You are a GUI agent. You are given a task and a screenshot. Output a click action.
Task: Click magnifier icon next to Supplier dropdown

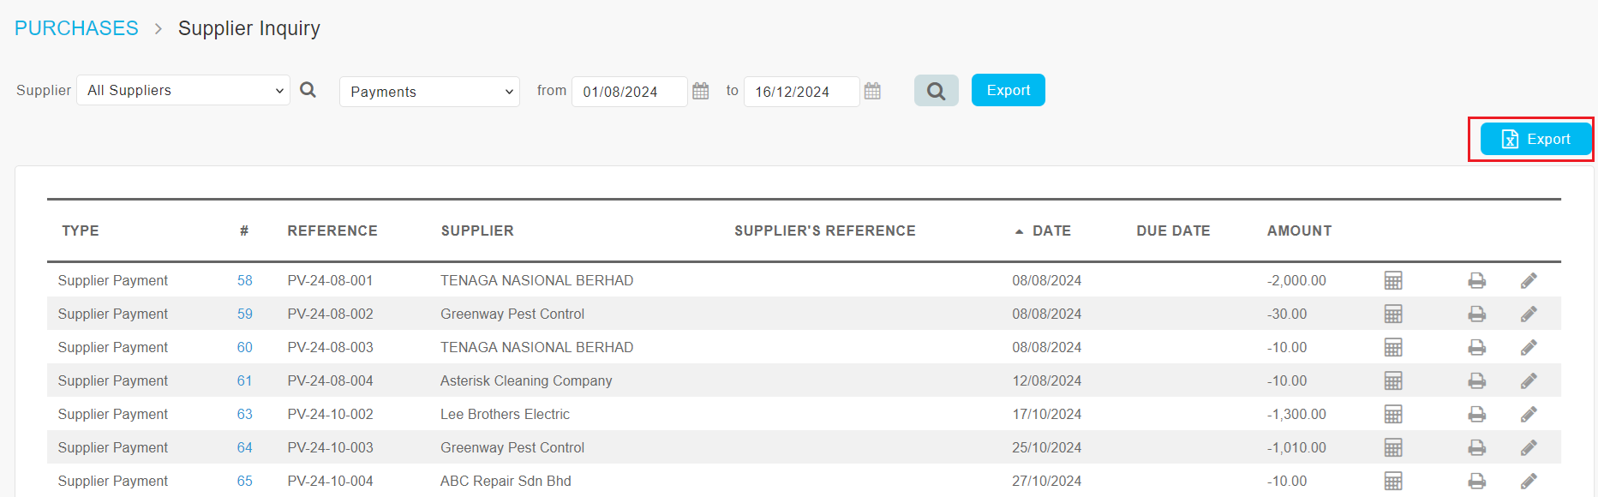click(308, 90)
